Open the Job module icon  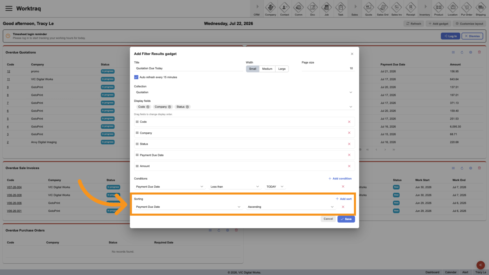pyautogui.click(x=326, y=9)
